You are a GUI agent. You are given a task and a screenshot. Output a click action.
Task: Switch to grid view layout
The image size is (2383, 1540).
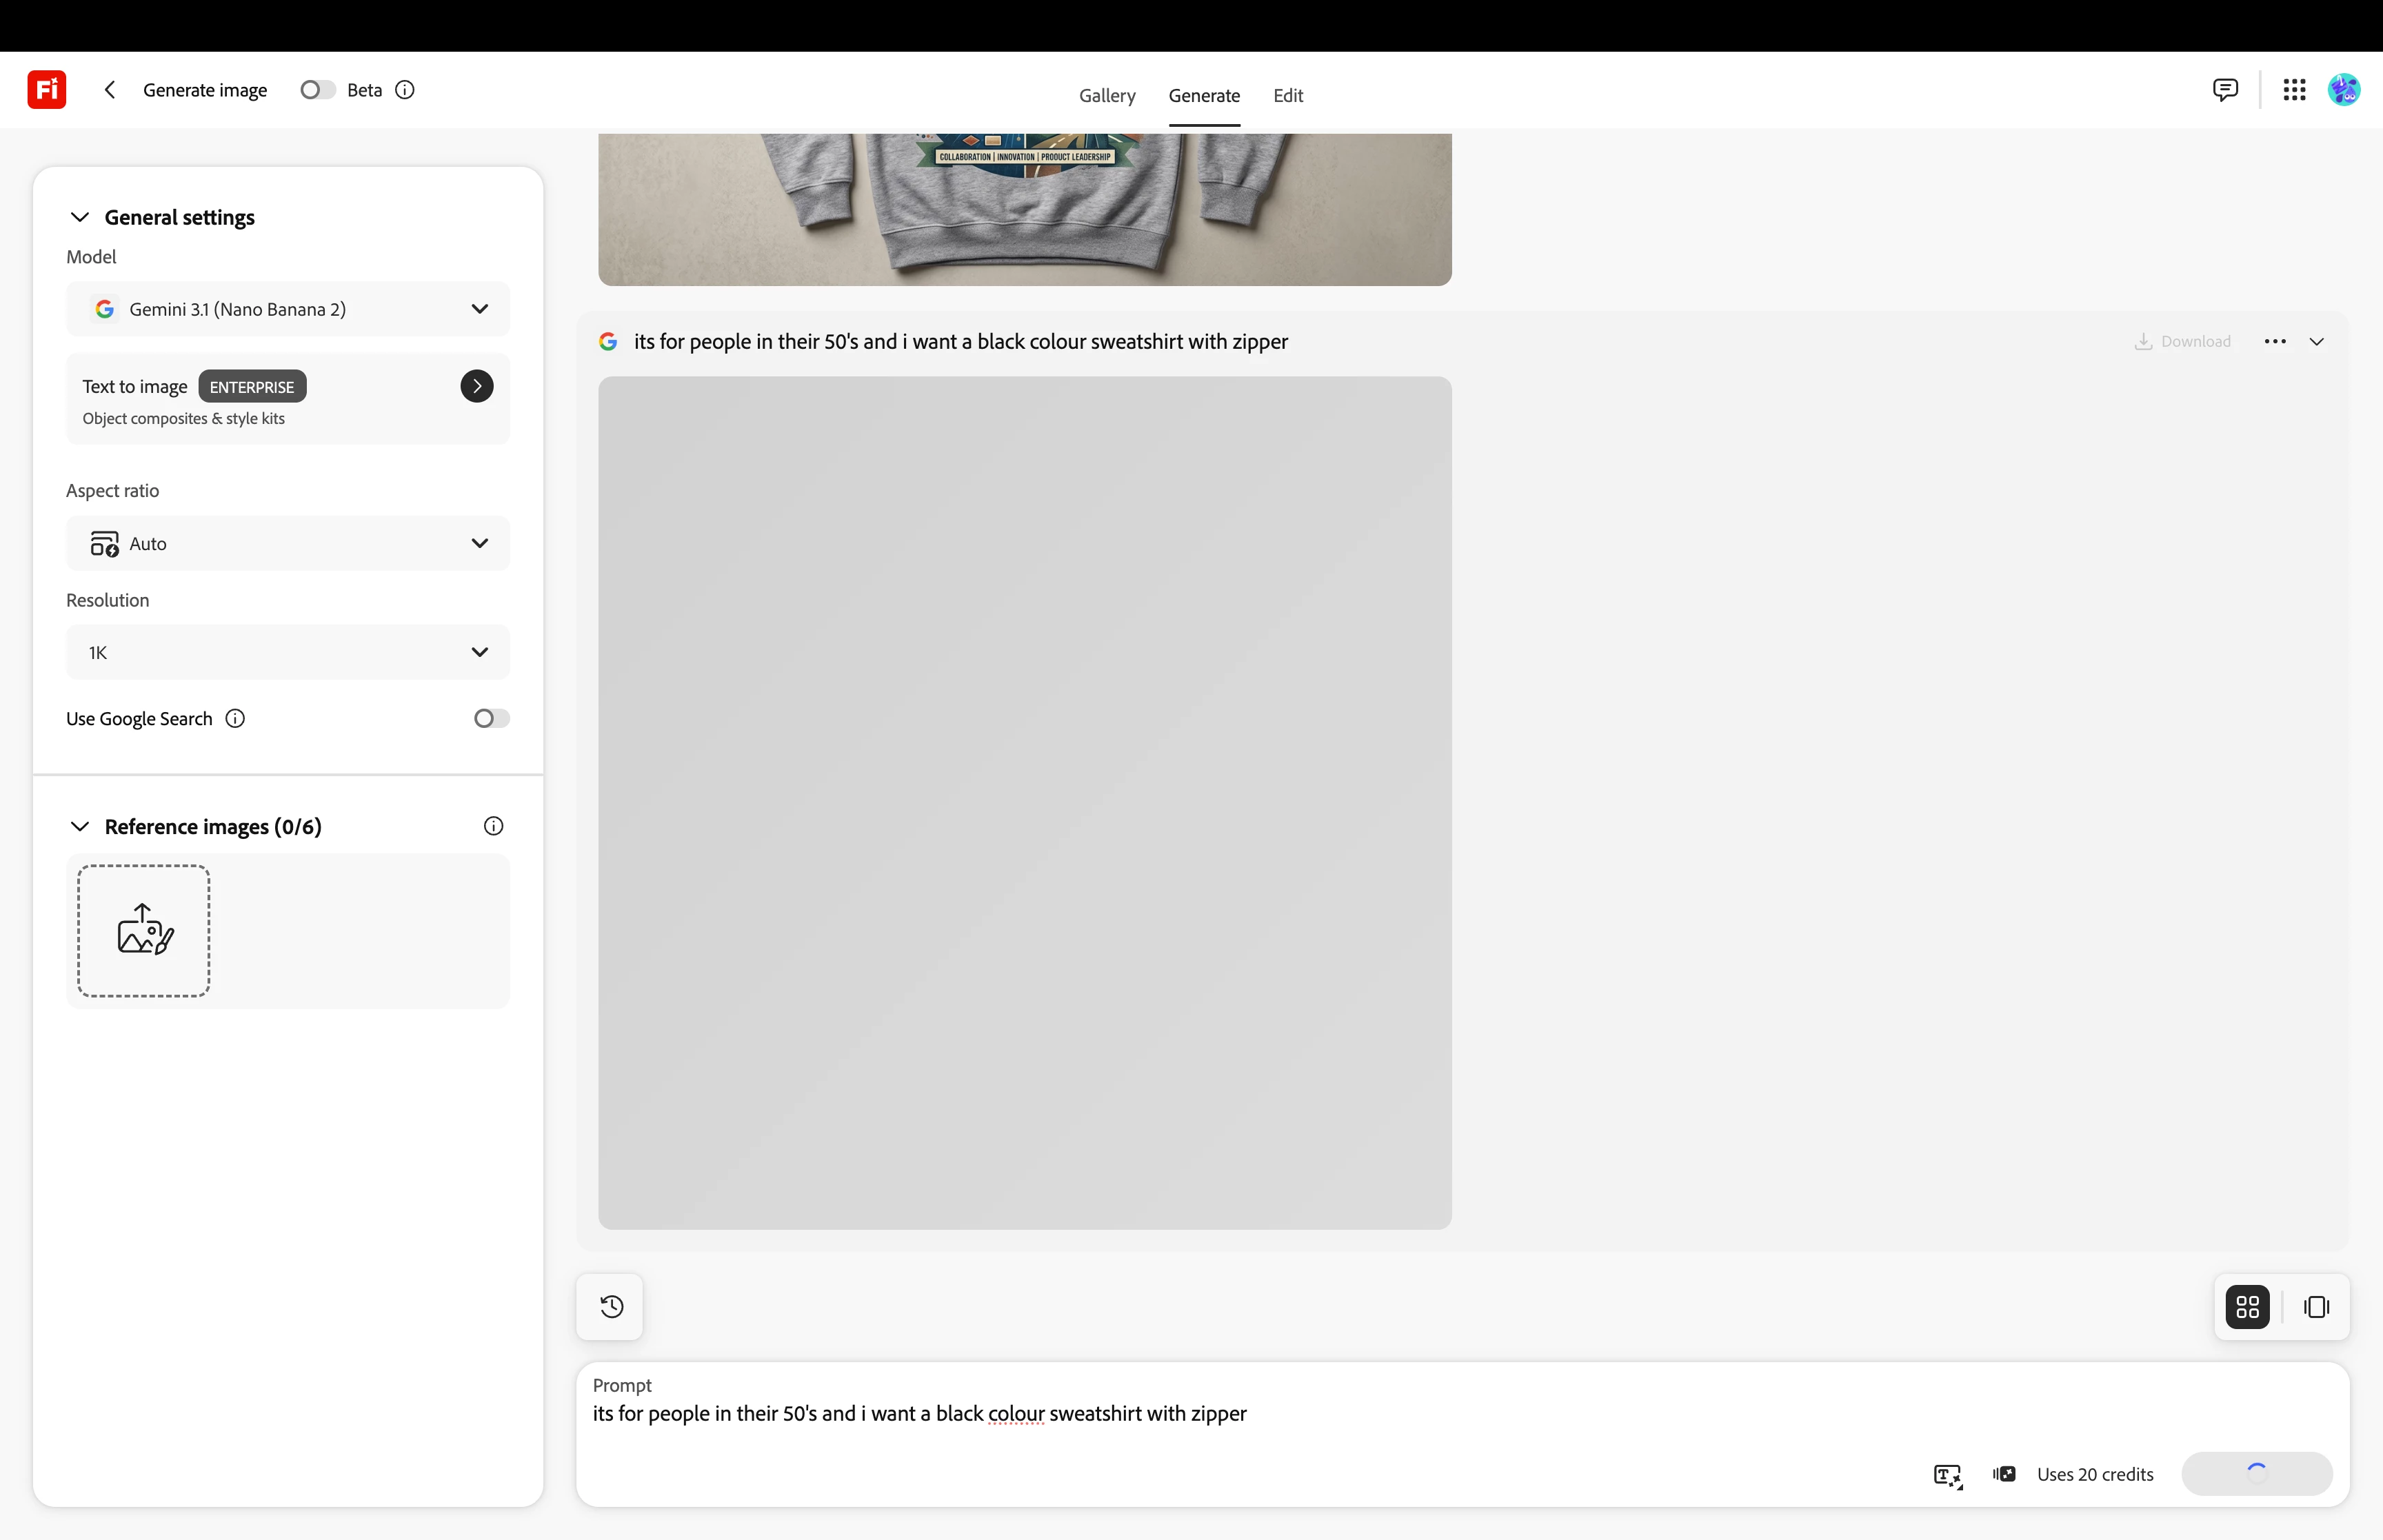coord(2247,1307)
